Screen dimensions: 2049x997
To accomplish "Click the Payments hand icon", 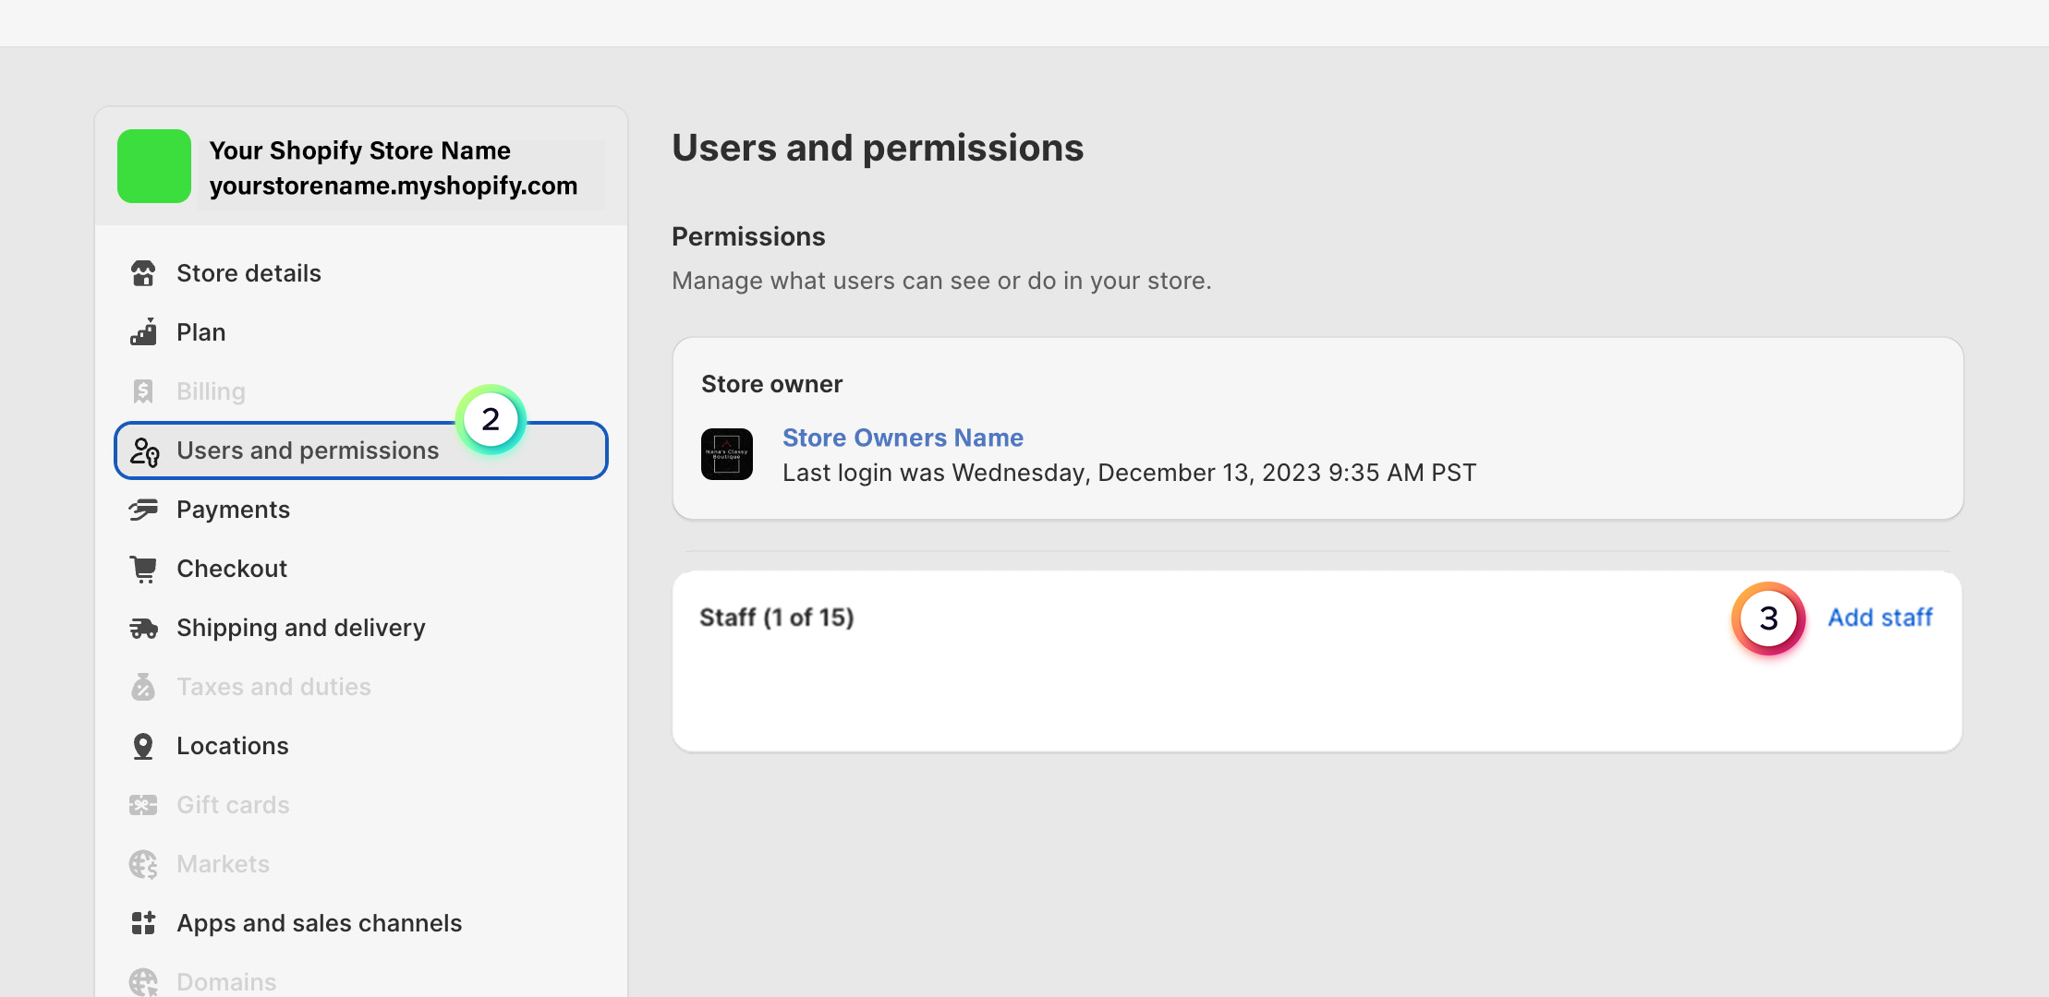I will (143, 510).
